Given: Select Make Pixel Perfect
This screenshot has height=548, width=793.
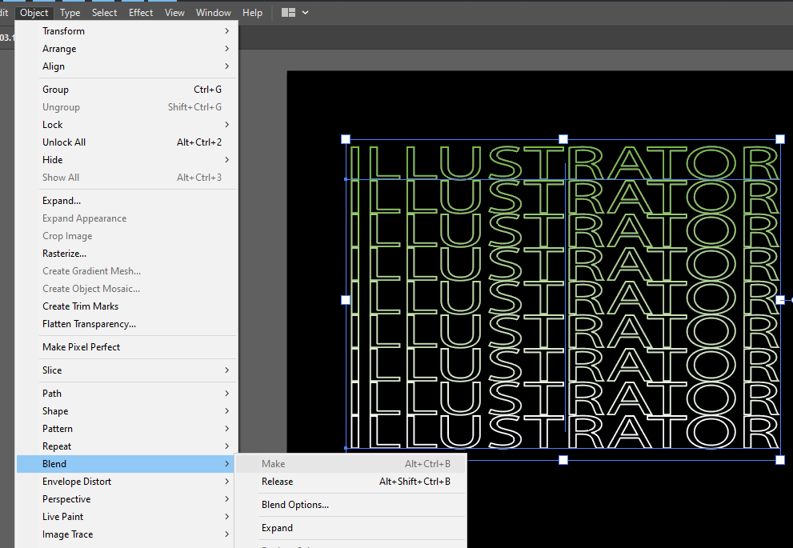Looking at the screenshot, I should coord(126,347).
